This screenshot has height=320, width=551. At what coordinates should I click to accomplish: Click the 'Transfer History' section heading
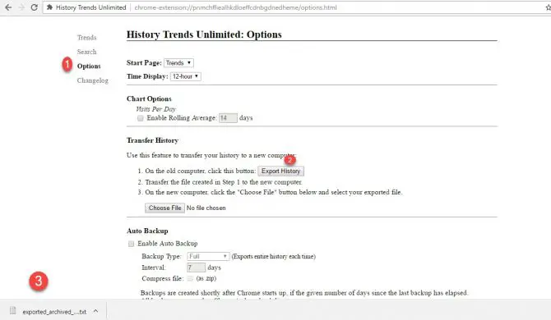click(x=152, y=140)
